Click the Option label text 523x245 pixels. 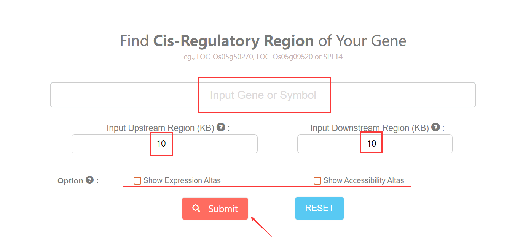[x=70, y=181]
